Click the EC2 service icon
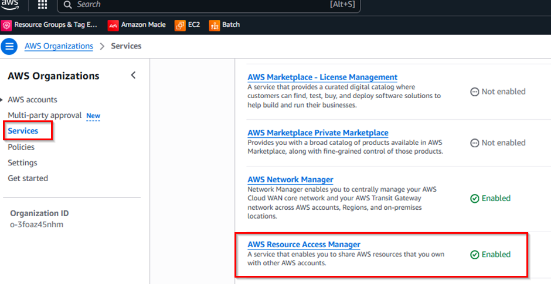Image resolution: width=551 pixels, height=284 pixels. coord(180,25)
